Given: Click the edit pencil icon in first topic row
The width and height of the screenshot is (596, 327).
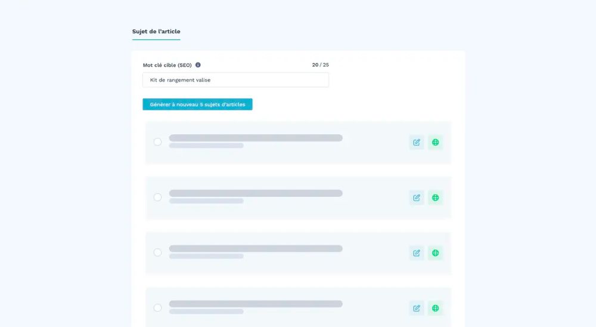Looking at the screenshot, I should [417, 142].
